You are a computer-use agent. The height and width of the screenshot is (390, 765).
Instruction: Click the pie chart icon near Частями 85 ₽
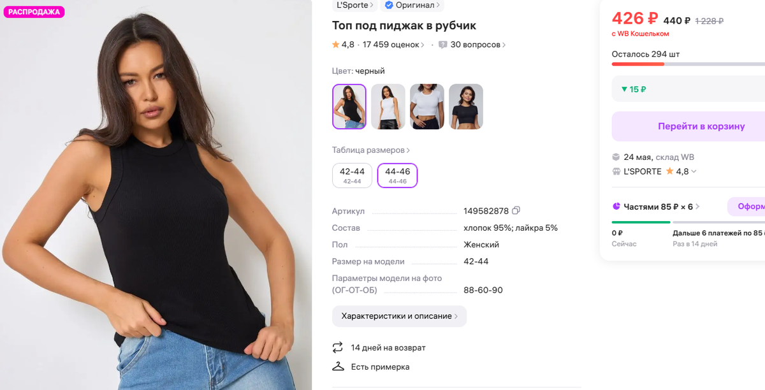[616, 206]
